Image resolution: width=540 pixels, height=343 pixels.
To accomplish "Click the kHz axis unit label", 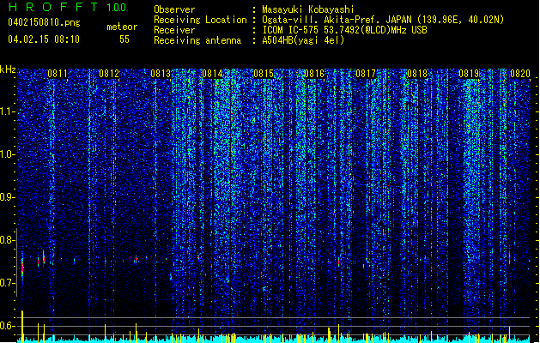I will (8, 69).
